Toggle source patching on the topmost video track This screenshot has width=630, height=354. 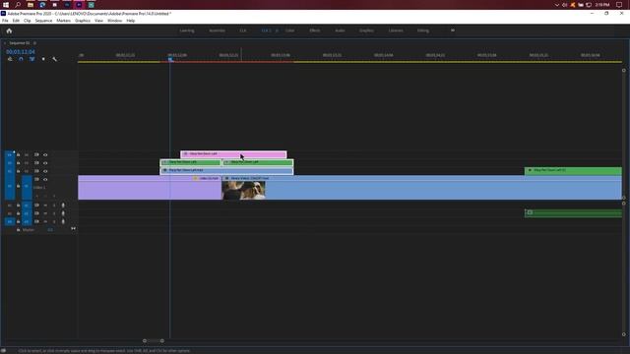10,155
